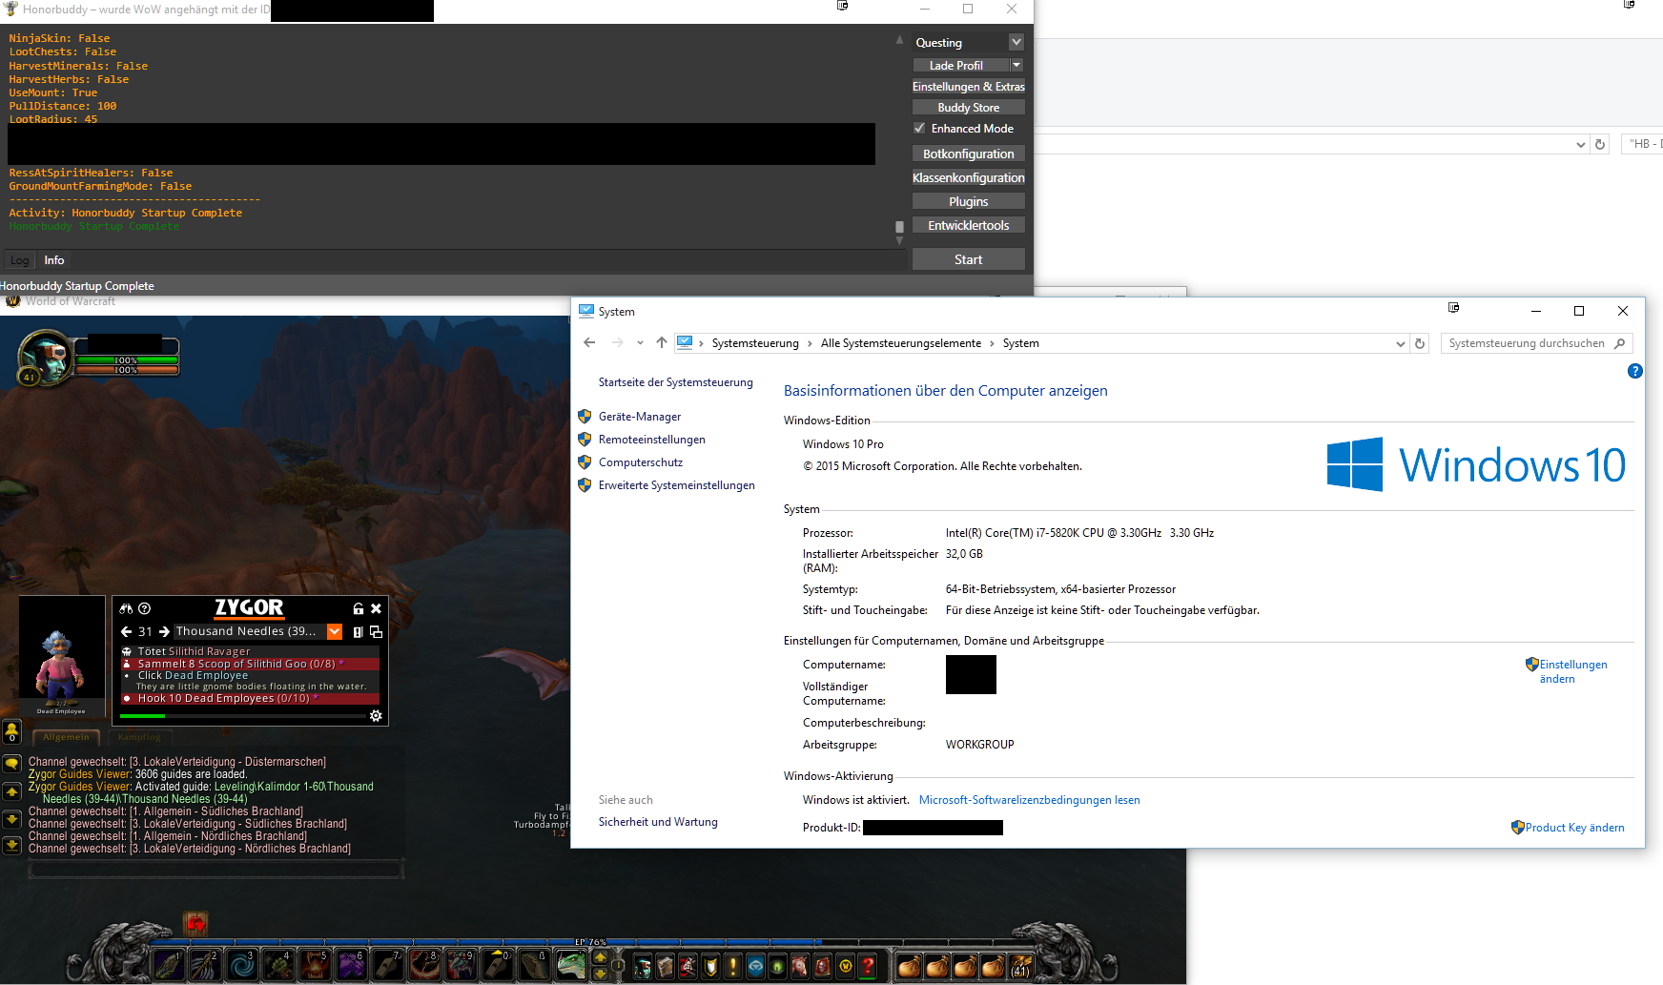
Task: Click the player green health bar
Action: point(127,360)
